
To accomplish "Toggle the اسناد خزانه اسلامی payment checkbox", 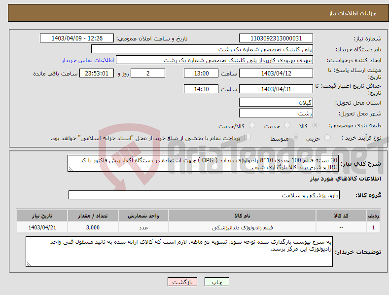I will pyautogui.click(x=248, y=137).
